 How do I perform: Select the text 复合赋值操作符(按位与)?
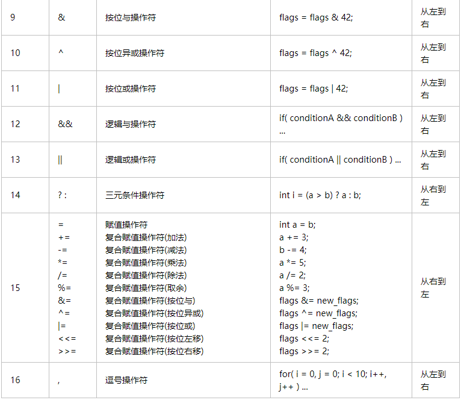pos(150,301)
